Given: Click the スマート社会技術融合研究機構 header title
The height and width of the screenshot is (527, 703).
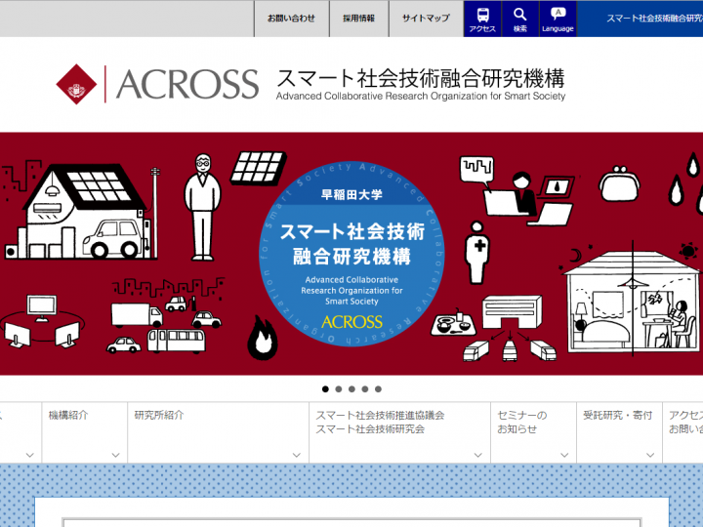Looking at the screenshot, I should (421, 78).
